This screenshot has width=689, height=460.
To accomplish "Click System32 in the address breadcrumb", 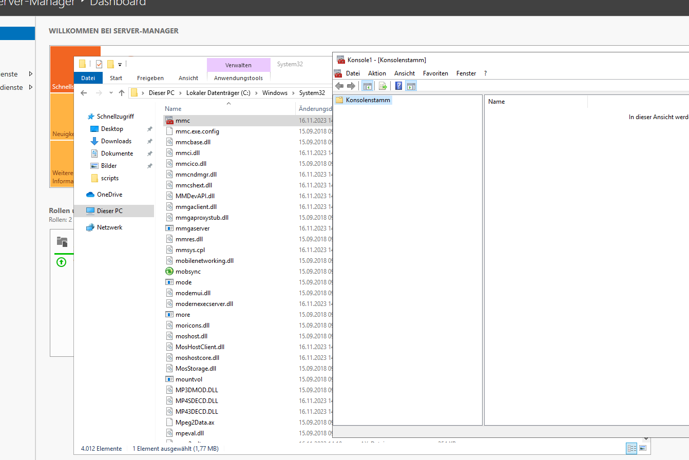I will pyautogui.click(x=312, y=93).
